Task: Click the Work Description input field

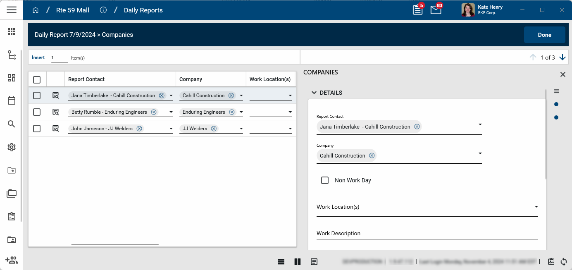Action: [427, 234]
